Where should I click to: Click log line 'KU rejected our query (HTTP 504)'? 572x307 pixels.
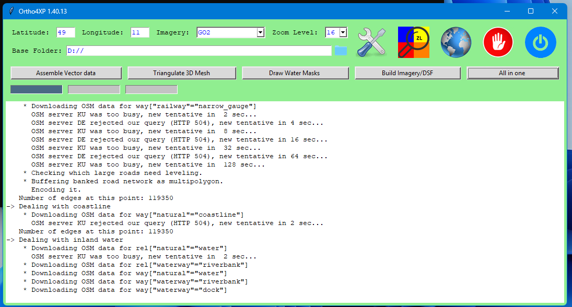coord(177,223)
